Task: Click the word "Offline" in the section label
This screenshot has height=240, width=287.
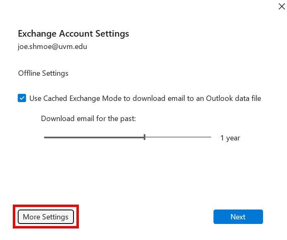Action: [x=30, y=73]
